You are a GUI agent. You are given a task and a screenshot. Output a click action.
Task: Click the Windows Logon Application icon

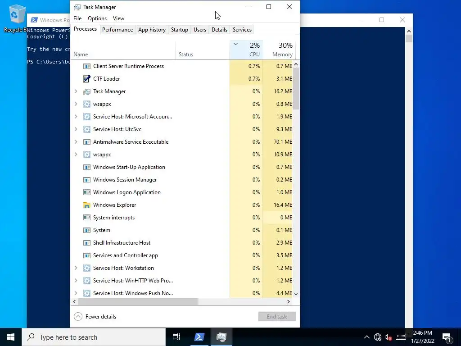[x=86, y=192]
